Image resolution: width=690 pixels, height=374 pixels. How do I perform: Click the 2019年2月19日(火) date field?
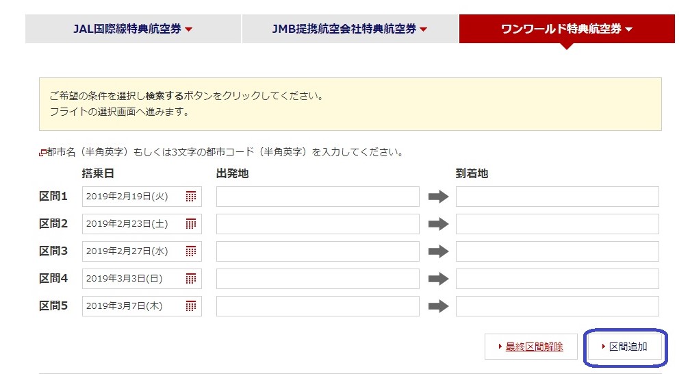point(142,197)
